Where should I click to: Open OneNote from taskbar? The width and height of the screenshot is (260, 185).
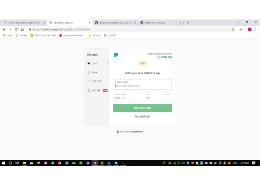(46, 163)
